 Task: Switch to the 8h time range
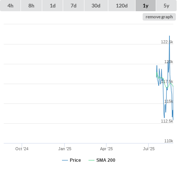pos(31,6)
